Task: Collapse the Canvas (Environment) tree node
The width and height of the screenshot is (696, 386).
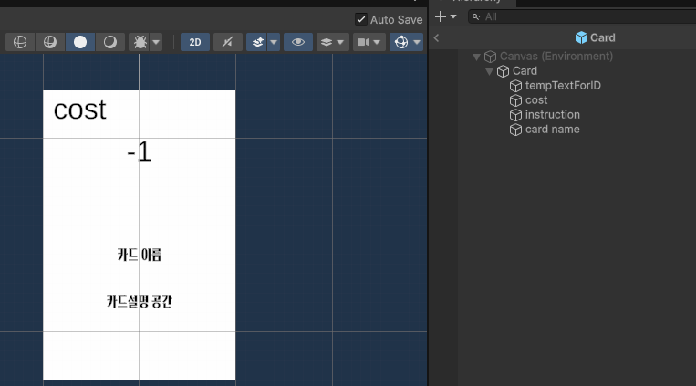Action: [x=476, y=57]
